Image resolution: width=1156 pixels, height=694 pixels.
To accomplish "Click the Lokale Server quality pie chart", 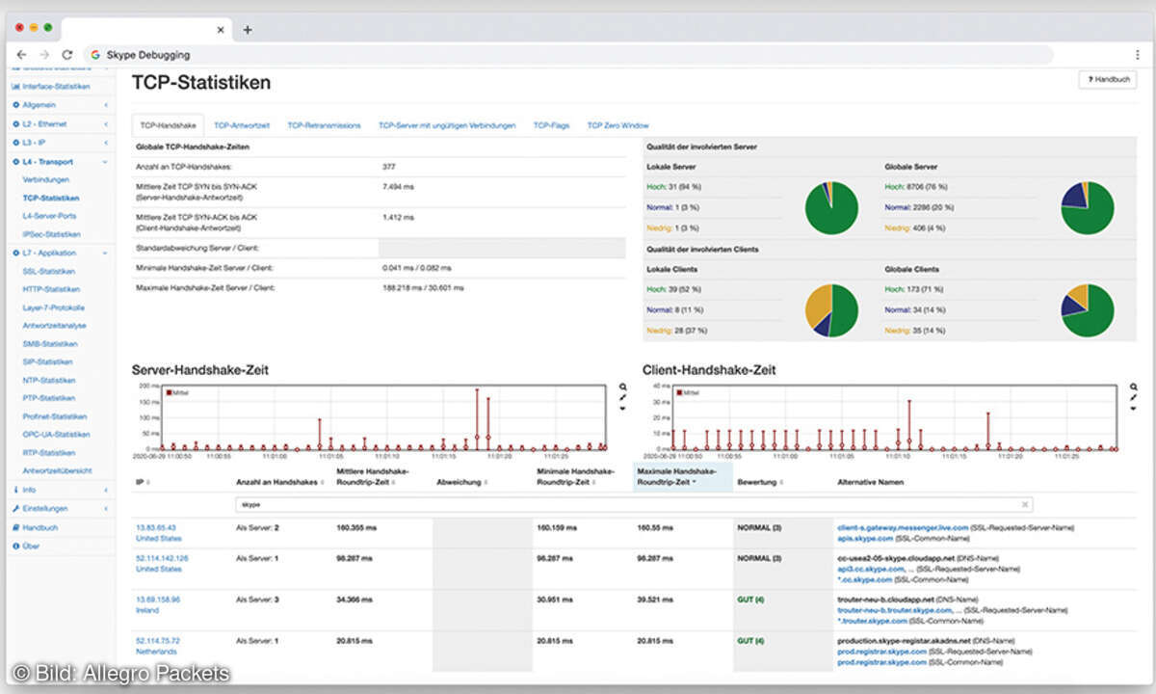I will (x=831, y=207).
